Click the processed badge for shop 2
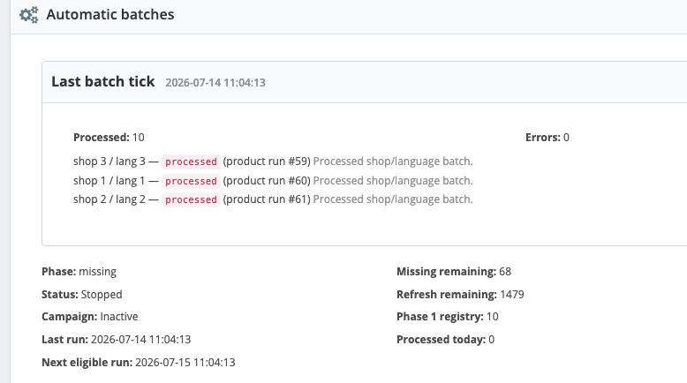This screenshot has height=383, width=687. pyautogui.click(x=191, y=199)
